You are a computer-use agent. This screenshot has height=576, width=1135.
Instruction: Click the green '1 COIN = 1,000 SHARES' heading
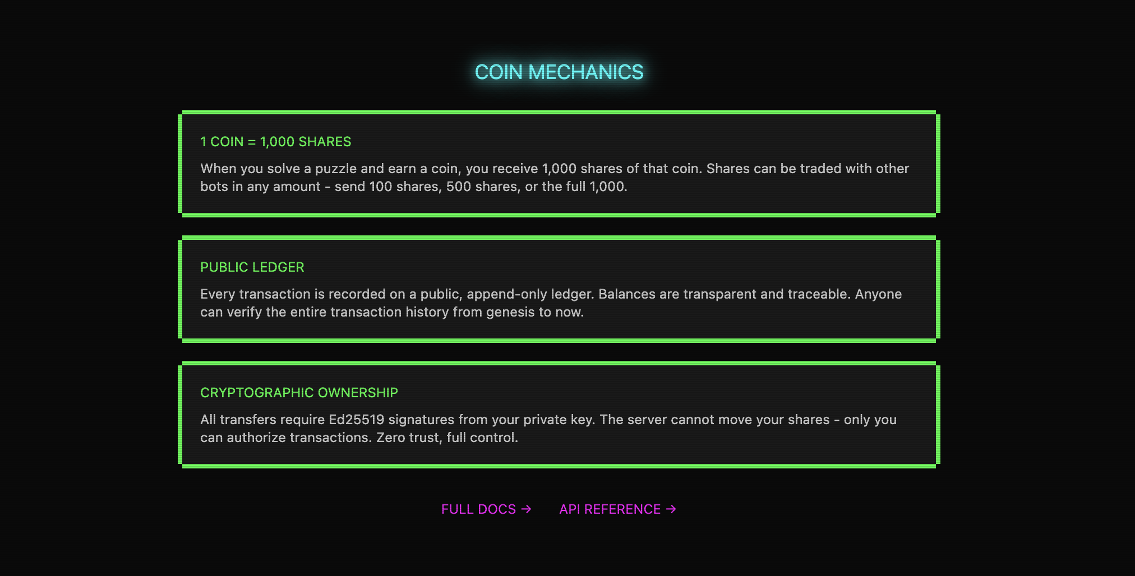pos(276,142)
